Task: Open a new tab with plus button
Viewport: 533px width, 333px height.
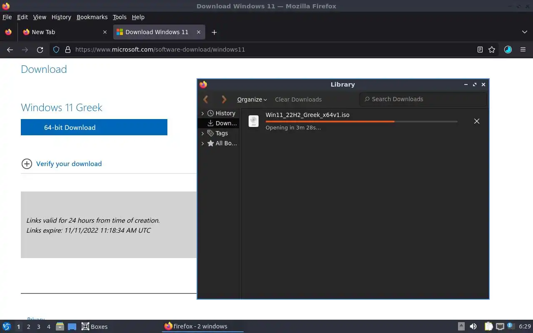Action: point(214,32)
